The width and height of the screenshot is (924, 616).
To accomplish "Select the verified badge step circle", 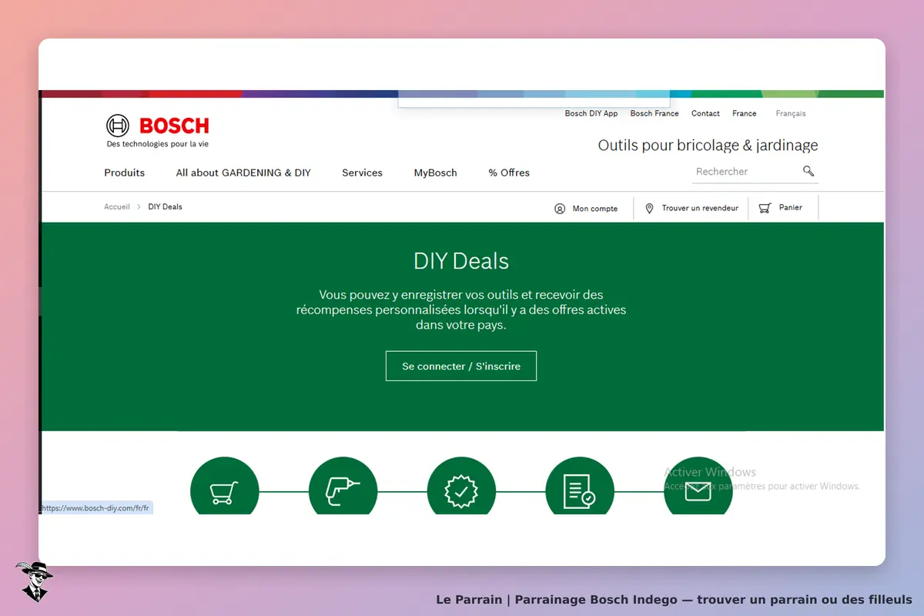I will coord(461,485).
